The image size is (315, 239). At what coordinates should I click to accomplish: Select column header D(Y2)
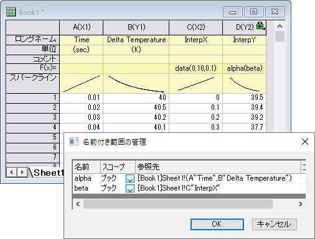coord(245,27)
